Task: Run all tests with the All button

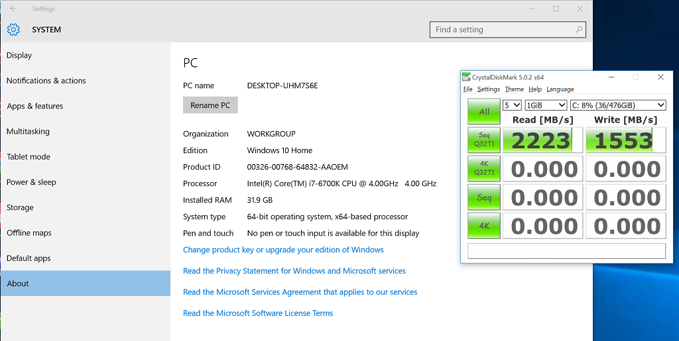Action: click(484, 111)
